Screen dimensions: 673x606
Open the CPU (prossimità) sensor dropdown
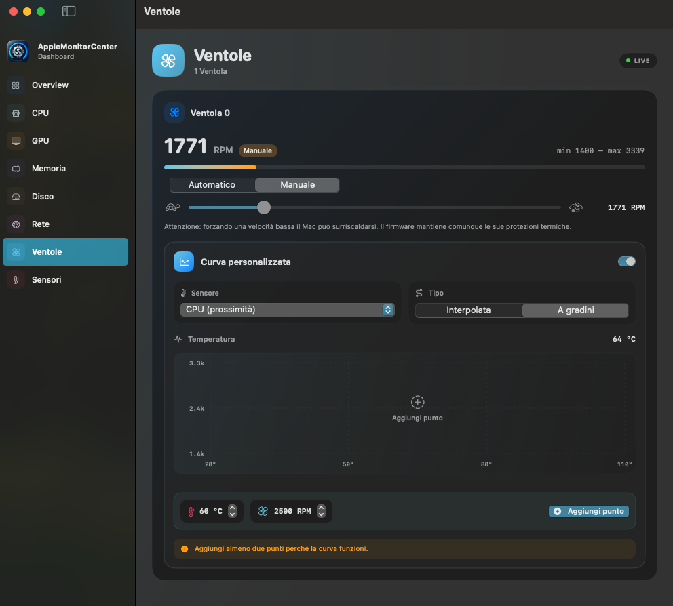pyautogui.click(x=287, y=310)
